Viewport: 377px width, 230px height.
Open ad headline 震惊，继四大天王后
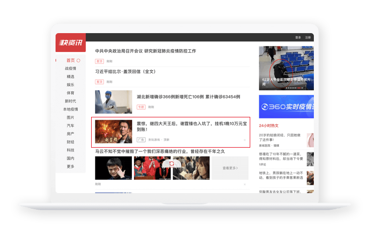pos(192,126)
